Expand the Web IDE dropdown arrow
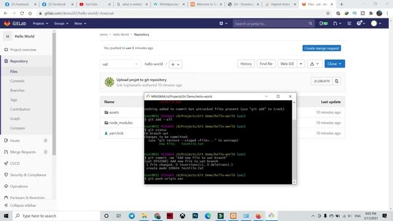 point(301,64)
